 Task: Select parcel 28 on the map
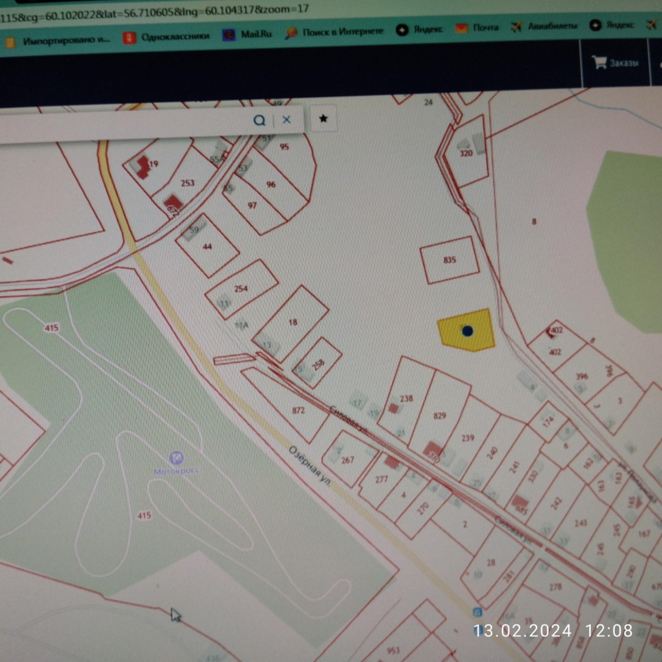491,562
